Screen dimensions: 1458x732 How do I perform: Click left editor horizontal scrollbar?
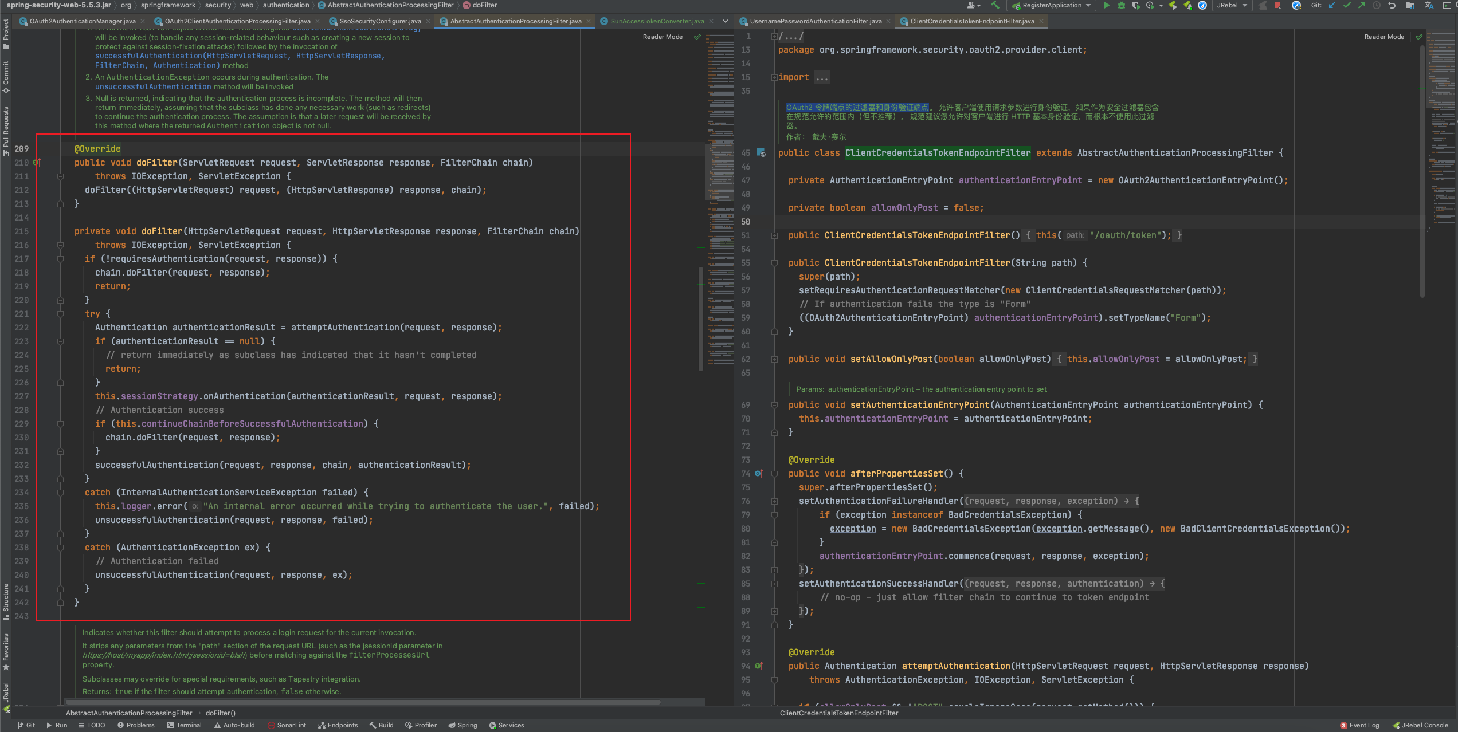point(363,702)
